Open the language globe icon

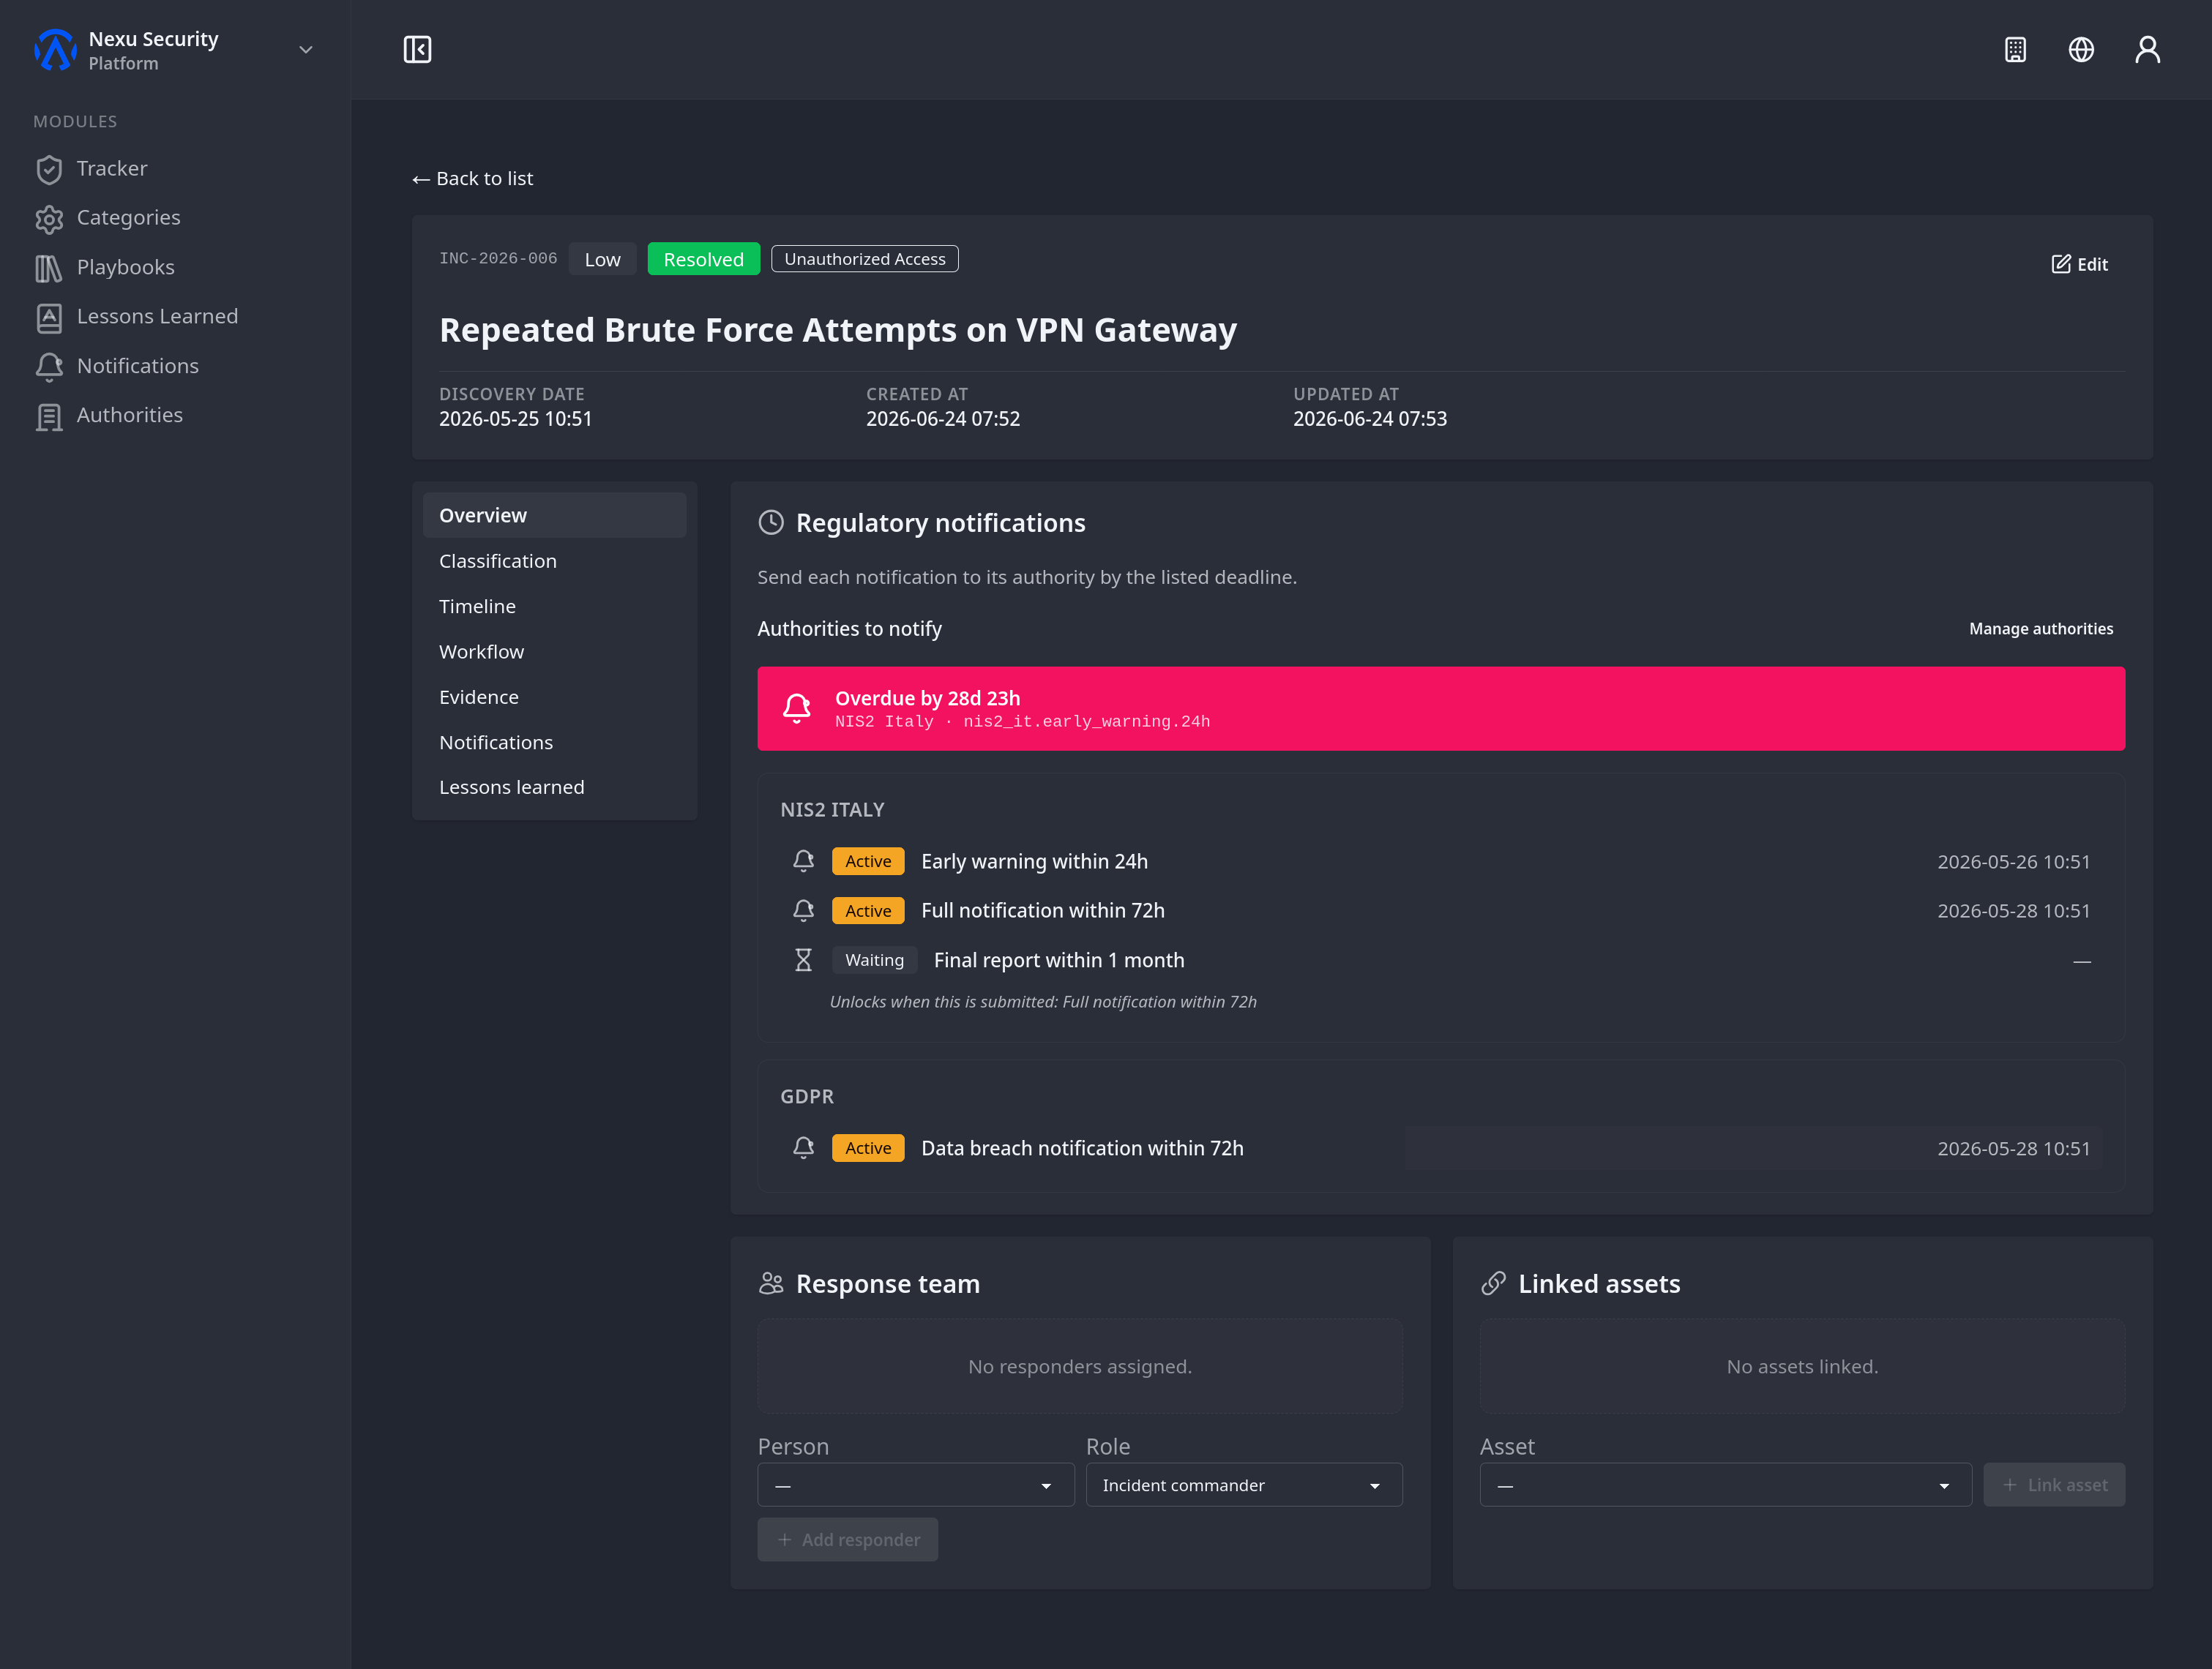tap(2081, 50)
